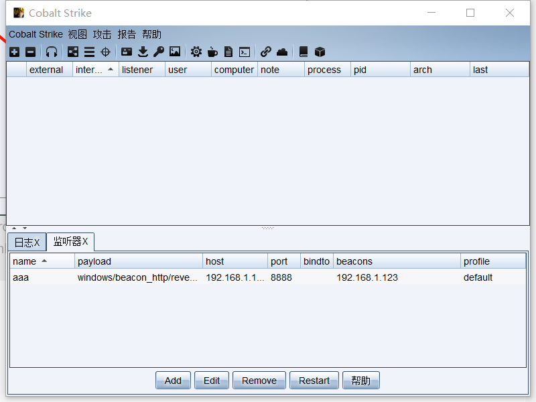This screenshot has height=402, width=536.
Task: Collapse split pane with up arrow
Action: pyautogui.click(x=14, y=228)
